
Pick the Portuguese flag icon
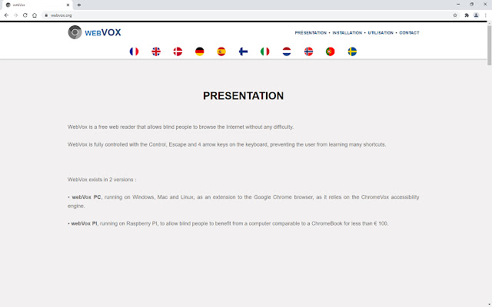click(331, 51)
